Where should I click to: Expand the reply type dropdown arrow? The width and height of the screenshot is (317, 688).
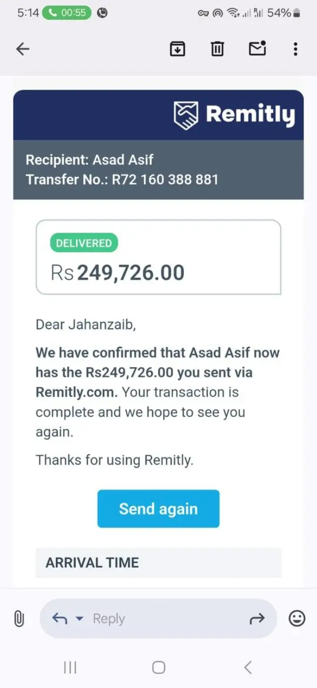(x=80, y=618)
